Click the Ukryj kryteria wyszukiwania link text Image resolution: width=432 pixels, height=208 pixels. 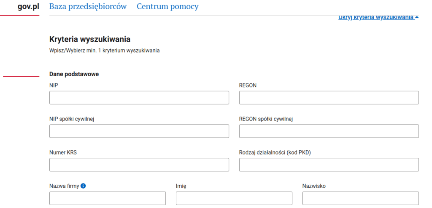(x=375, y=18)
